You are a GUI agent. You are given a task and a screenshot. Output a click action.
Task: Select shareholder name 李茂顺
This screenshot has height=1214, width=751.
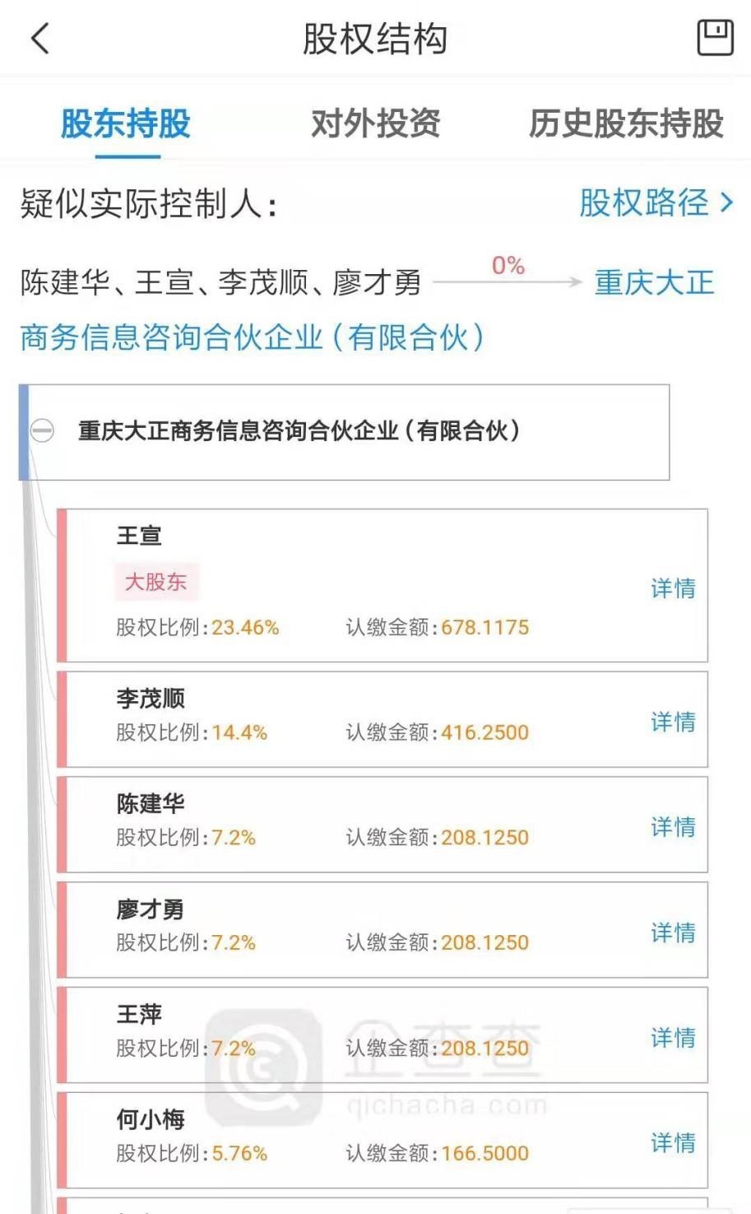pos(151,699)
